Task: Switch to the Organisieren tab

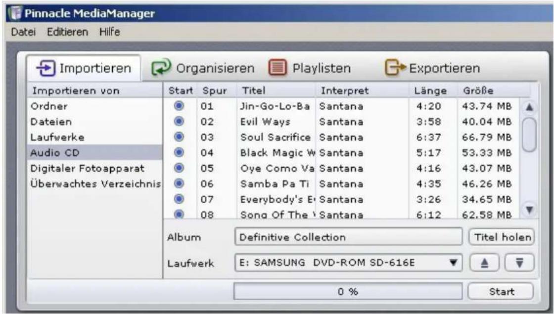Action: [x=203, y=68]
